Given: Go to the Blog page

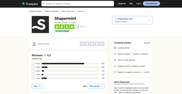Looking at the screenshot, I should pyautogui.click(x=131, y=4).
